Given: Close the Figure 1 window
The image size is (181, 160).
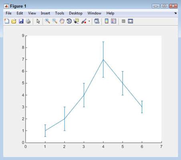Looking at the screenshot, I should (173, 6).
